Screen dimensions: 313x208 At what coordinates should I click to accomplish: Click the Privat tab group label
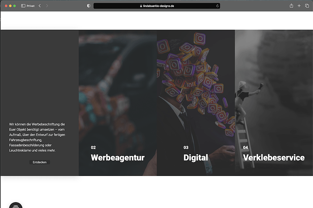(x=30, y=6)
